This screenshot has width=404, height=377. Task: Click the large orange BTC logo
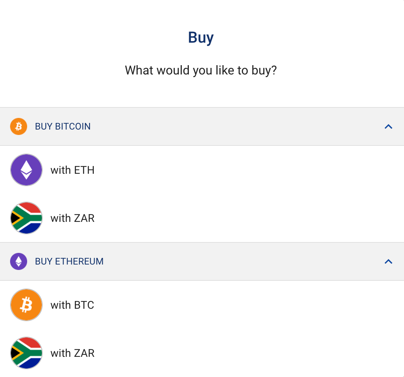(x=26, y=305)
